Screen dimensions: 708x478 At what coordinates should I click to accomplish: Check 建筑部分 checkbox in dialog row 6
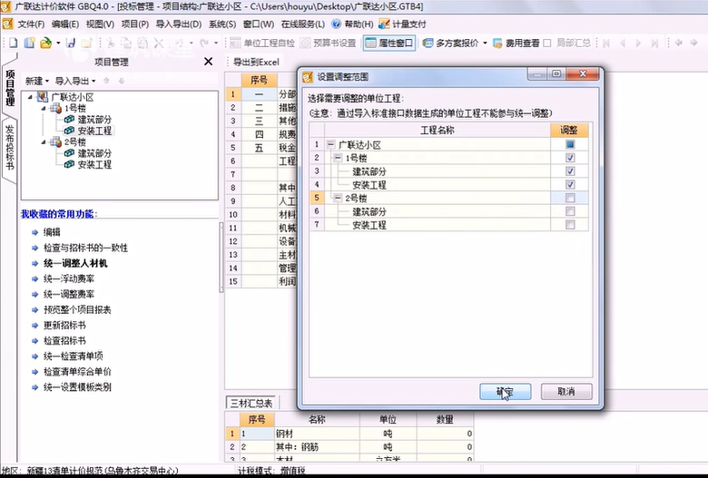[570, 211]
